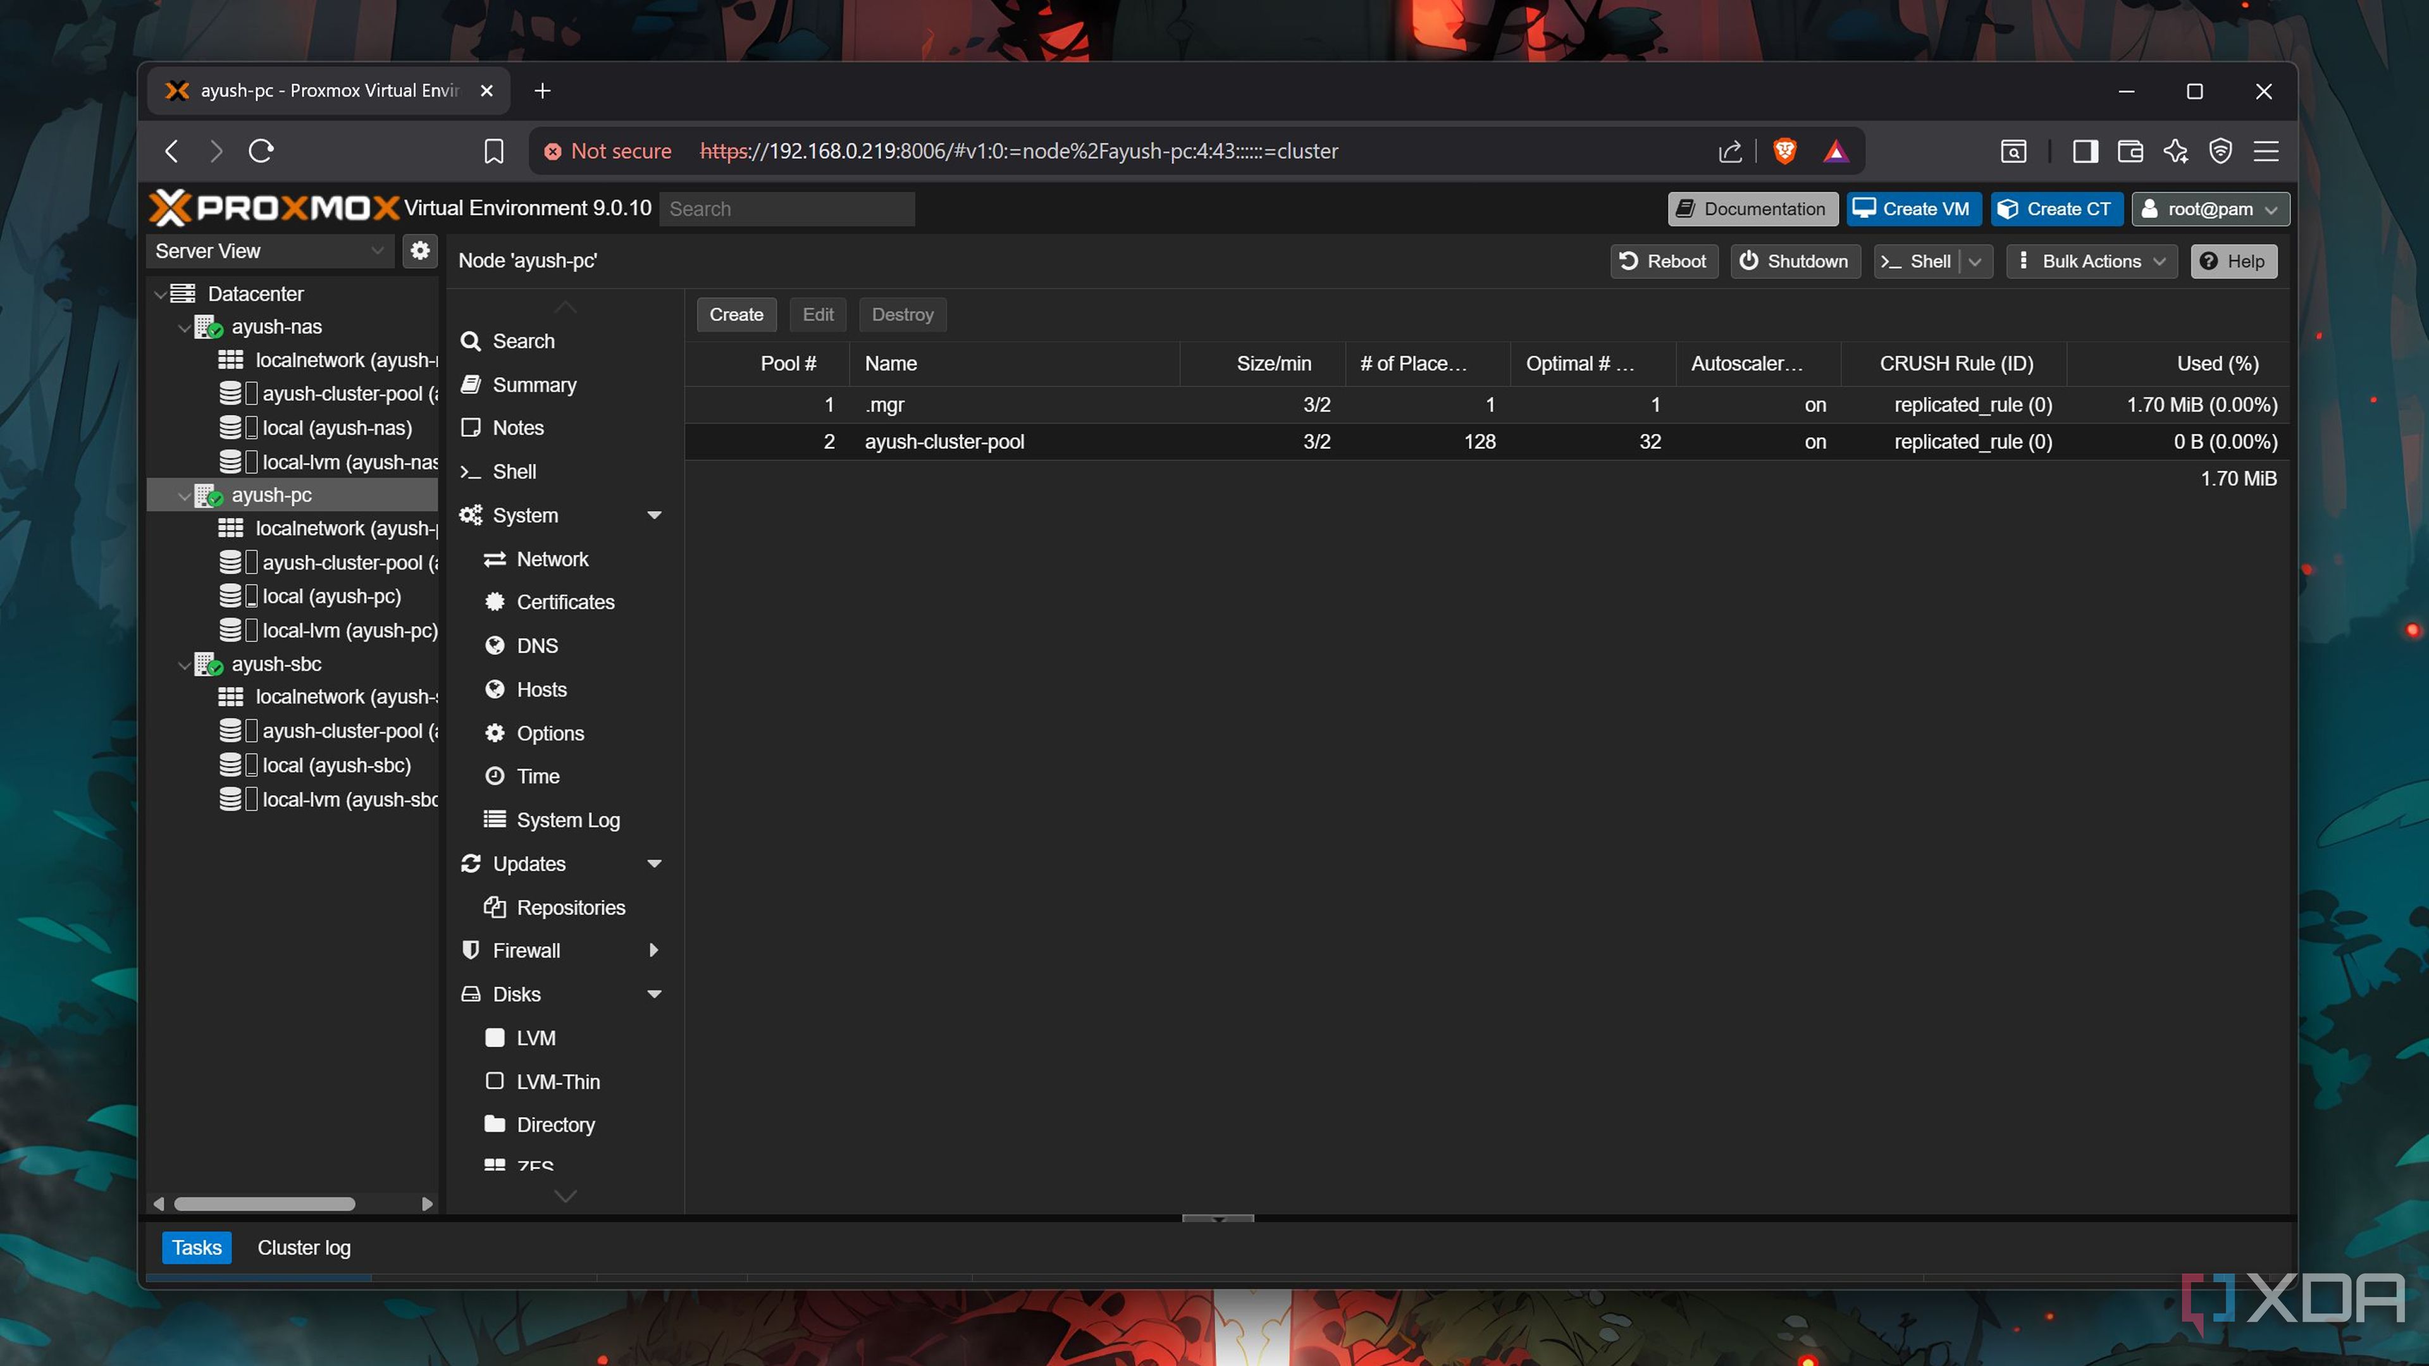Toggle the browser sidebar panel icon
The width and height of the screenshot is (2429, 1366).
(x=2085, y=151)
